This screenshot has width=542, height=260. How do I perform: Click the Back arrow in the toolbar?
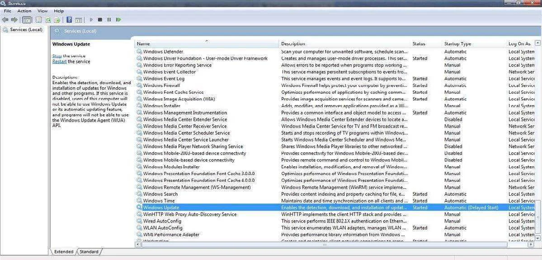click(x=5, y=20)
